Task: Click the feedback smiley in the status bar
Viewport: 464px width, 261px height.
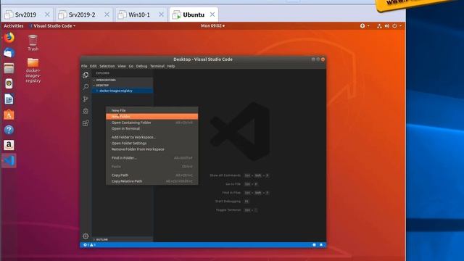Action: pyautogui.click(x=314, y=245)
